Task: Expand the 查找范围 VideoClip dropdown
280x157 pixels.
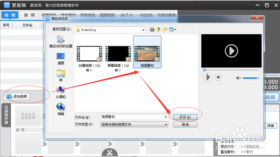Action: [x=143, y=30]
